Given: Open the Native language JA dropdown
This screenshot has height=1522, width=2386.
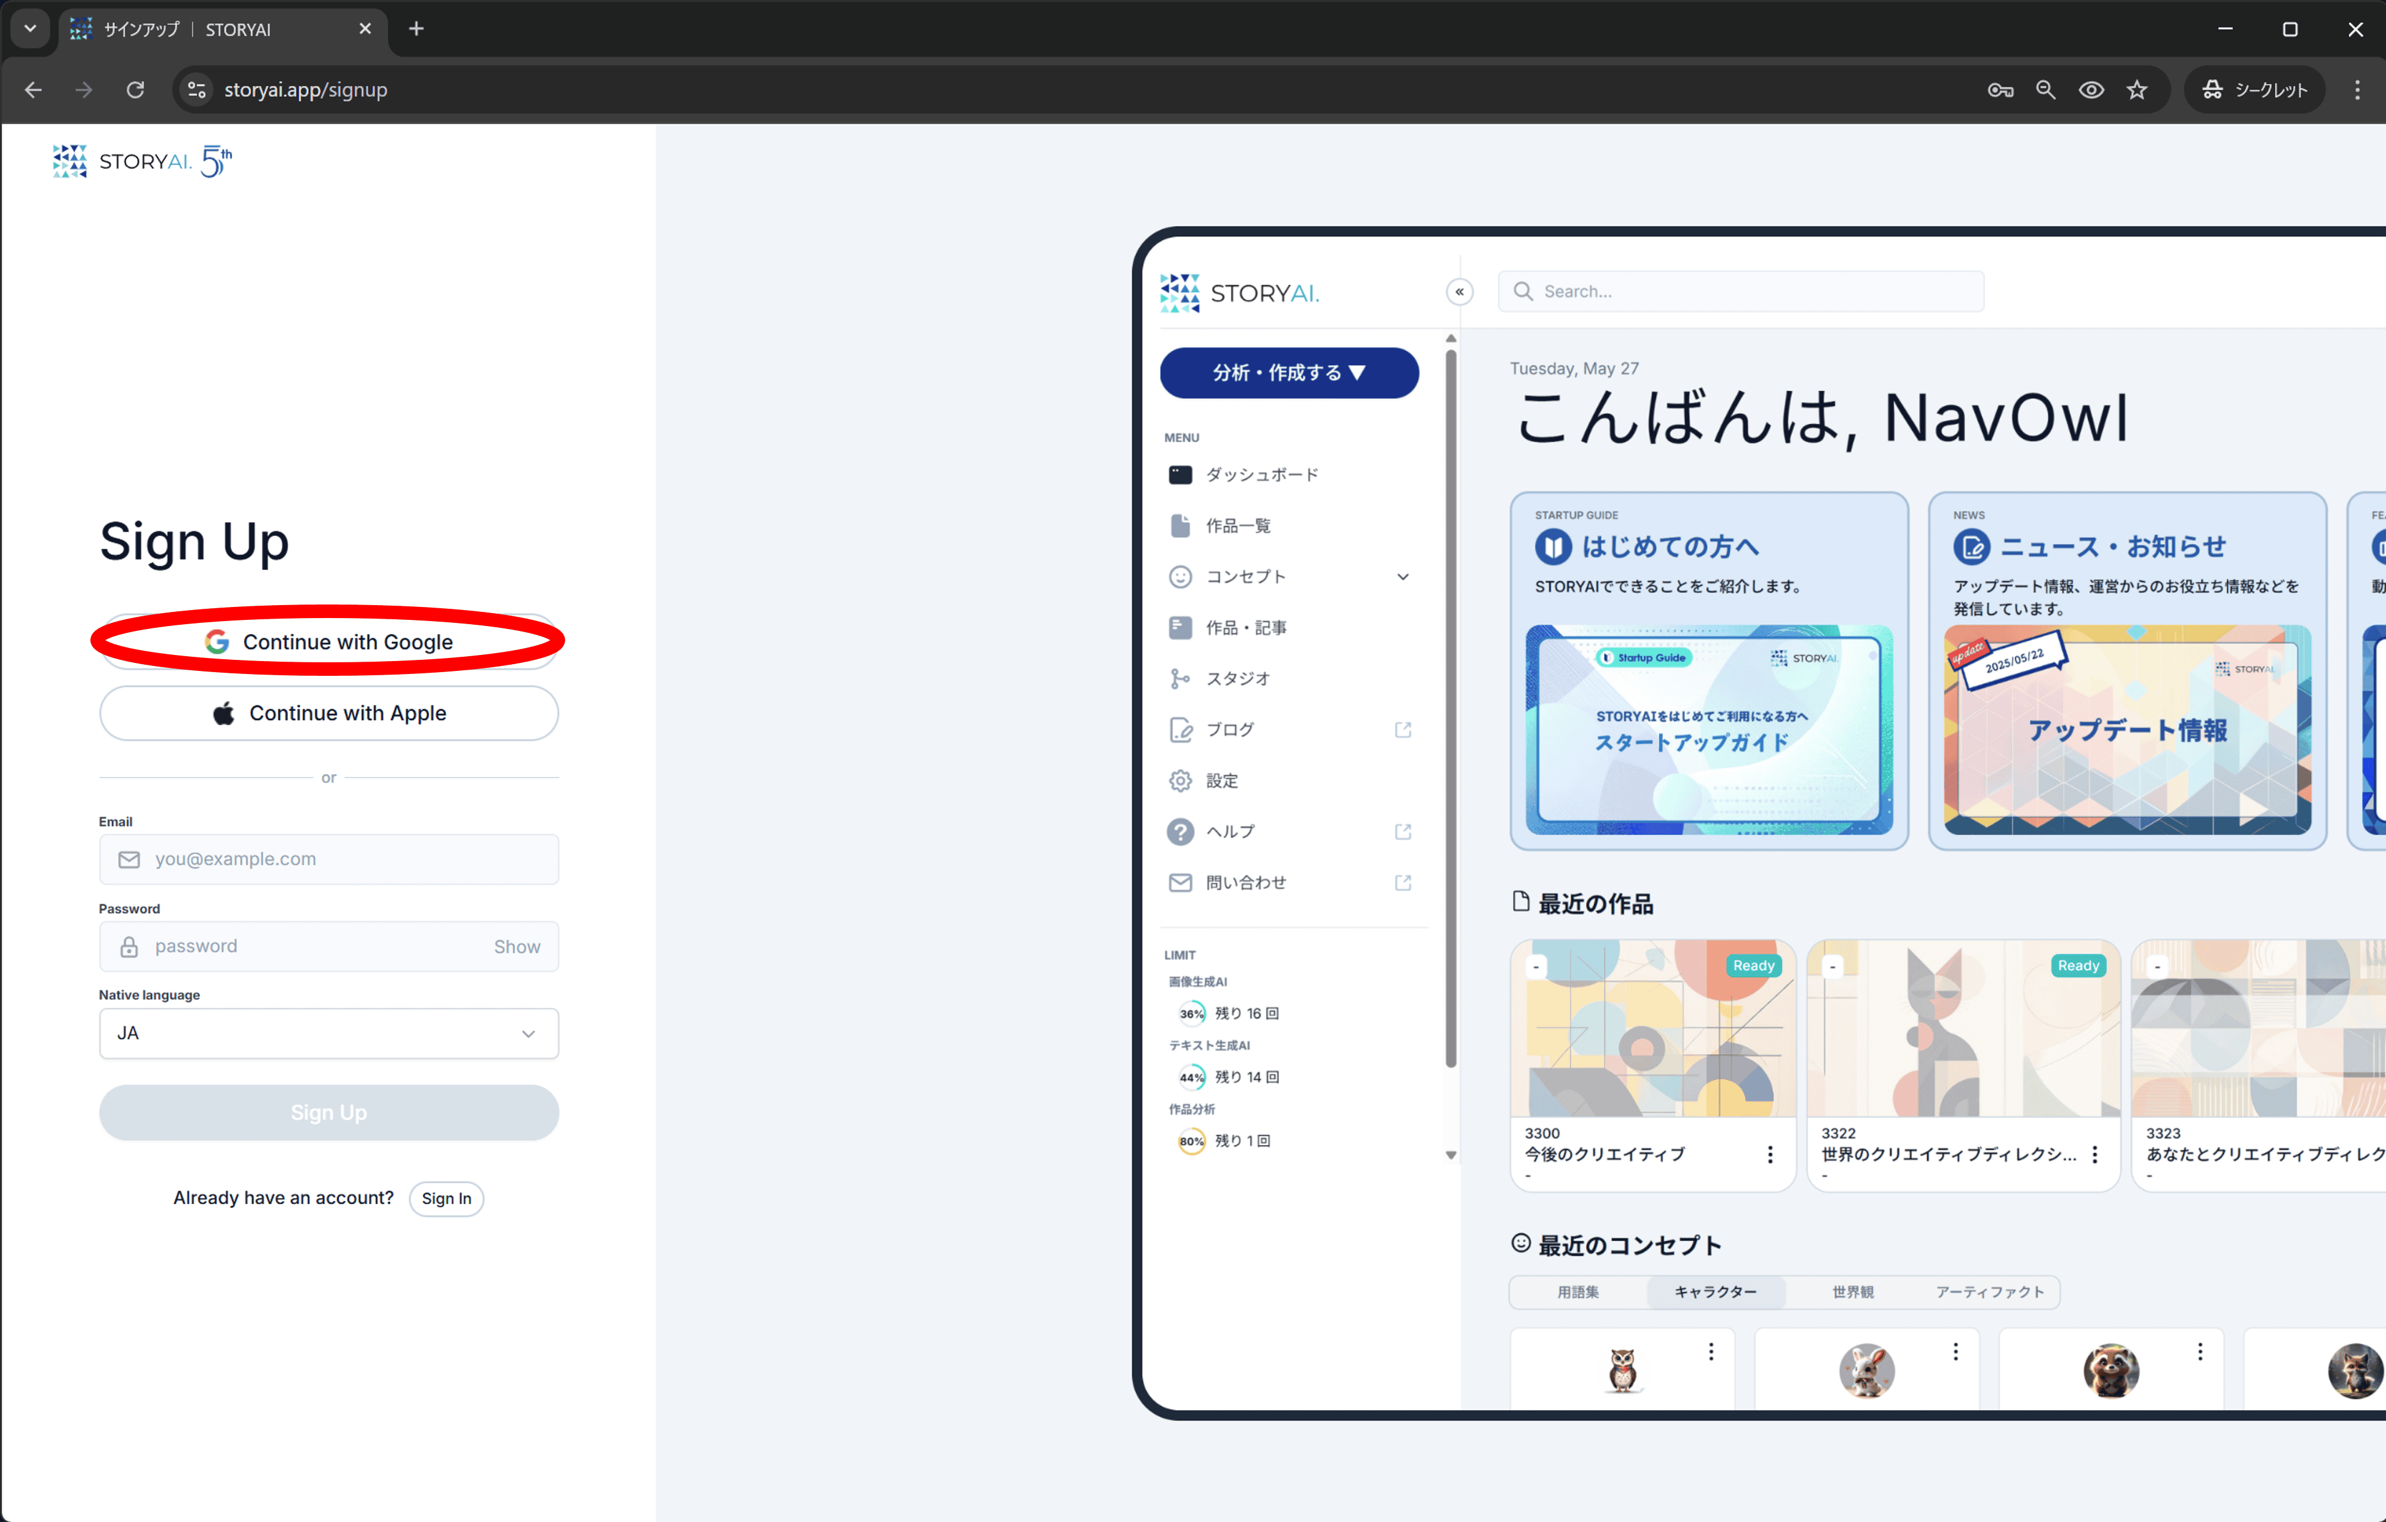Looking at the screenshot, I should [x=329, y=1034].
